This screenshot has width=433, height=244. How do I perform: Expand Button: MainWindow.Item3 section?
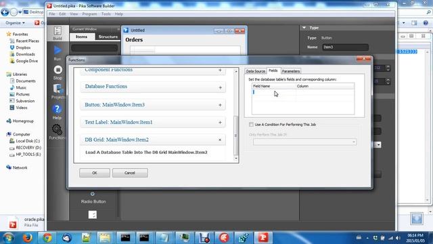220,105
